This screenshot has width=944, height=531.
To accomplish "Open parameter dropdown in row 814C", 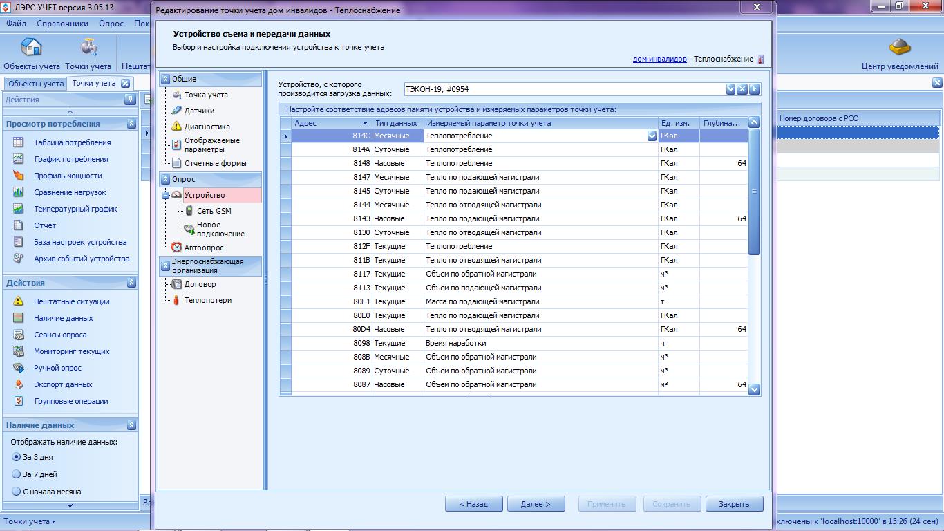I will click(x=652, y=136).
